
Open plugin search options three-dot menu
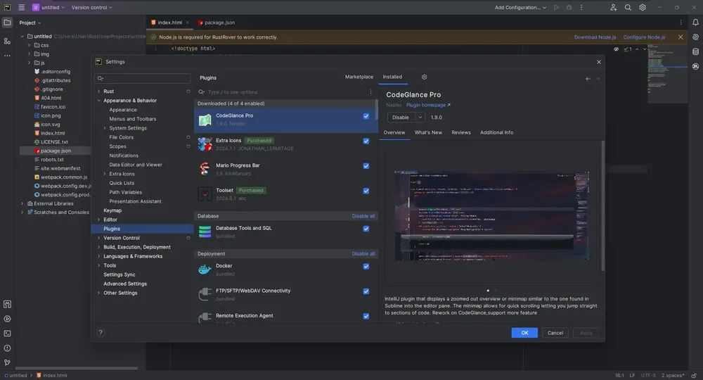click(370, 92)
